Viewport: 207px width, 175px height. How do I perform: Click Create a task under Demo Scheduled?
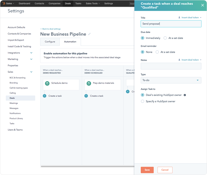97,96
